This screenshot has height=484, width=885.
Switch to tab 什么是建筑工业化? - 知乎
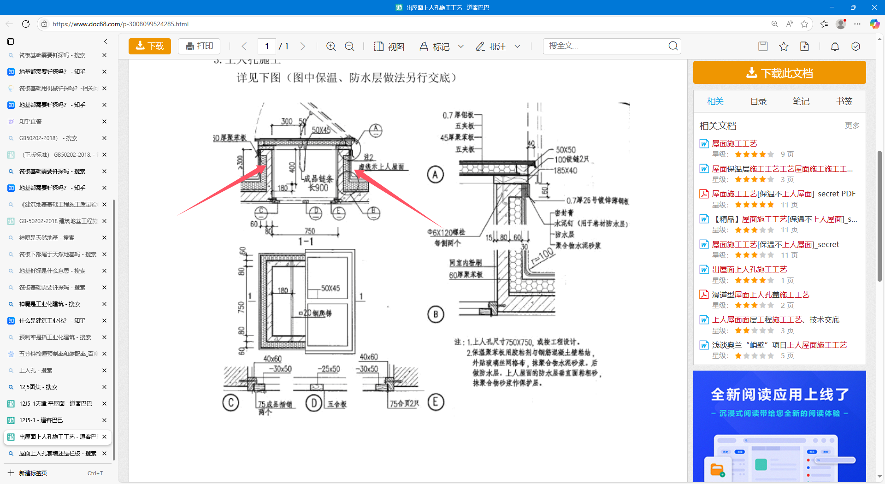pyautogui.click(x=58, y=321)
